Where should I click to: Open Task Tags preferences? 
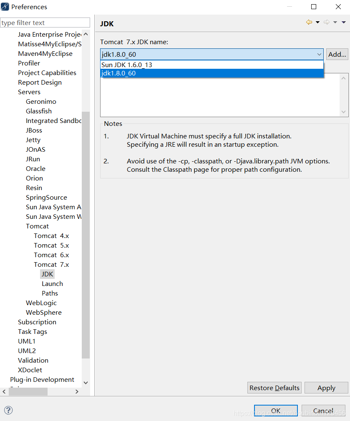click(32, 332)
